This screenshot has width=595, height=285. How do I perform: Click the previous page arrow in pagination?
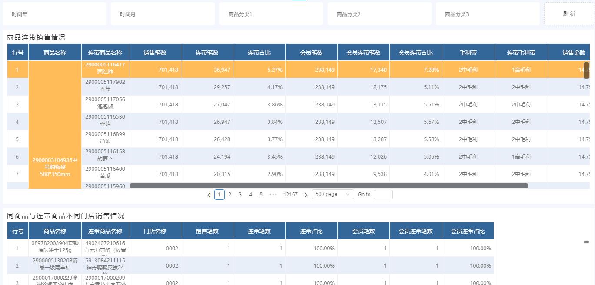209,194
